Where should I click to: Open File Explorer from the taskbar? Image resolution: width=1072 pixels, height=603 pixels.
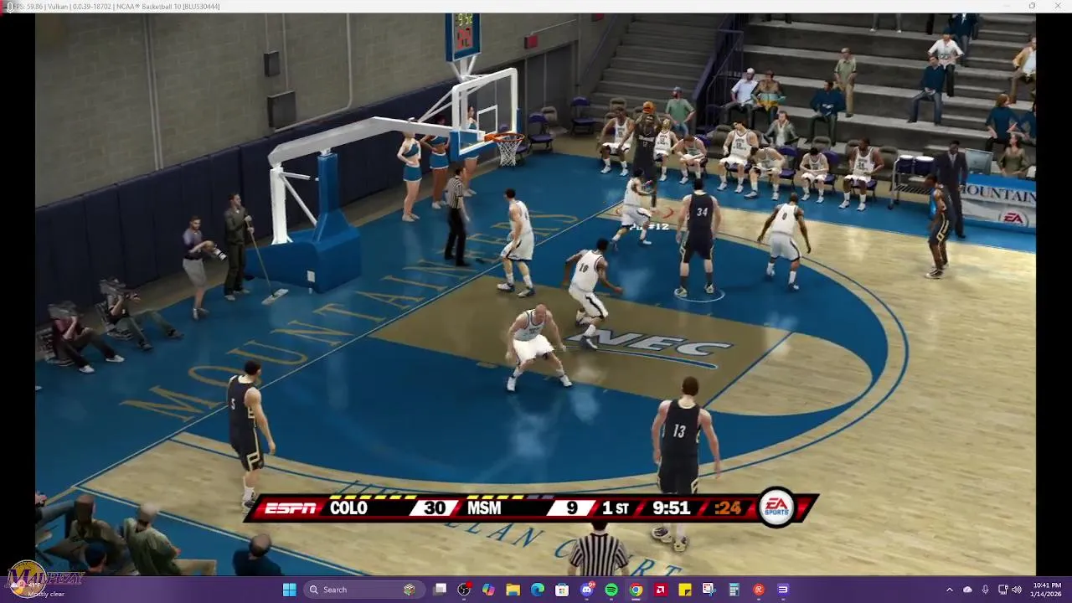click(513, 590)
